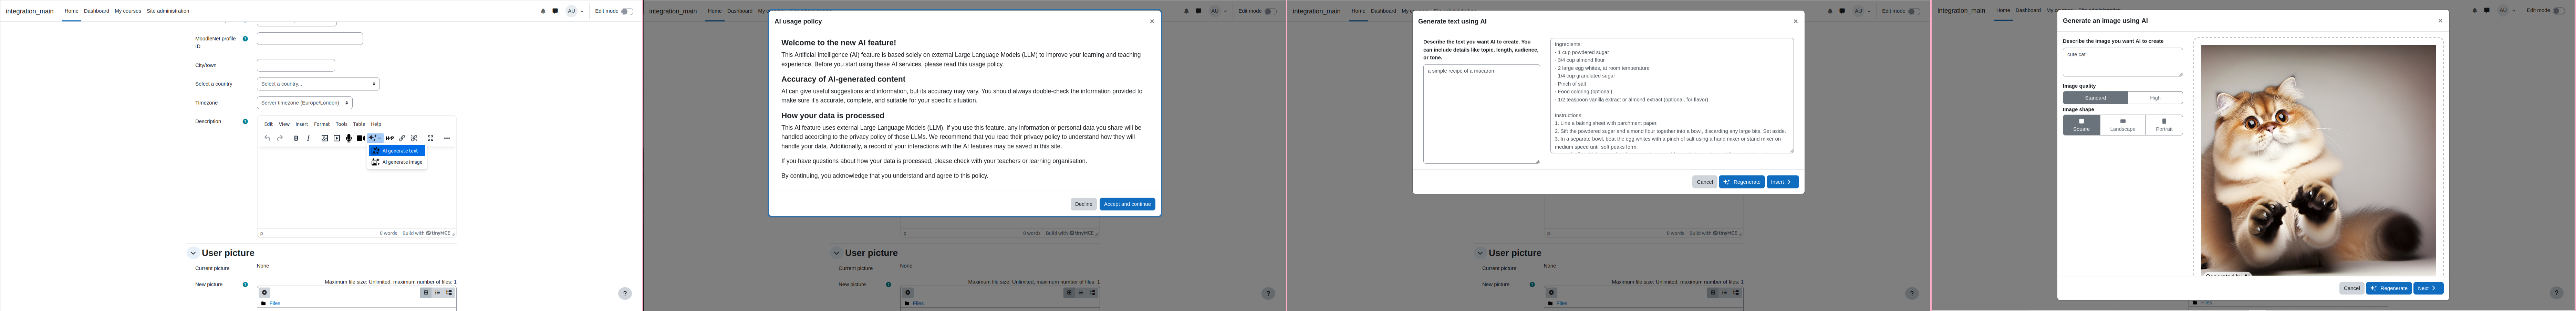
Task: Go to My courses on the undimmed page
Action: [128, 11]
